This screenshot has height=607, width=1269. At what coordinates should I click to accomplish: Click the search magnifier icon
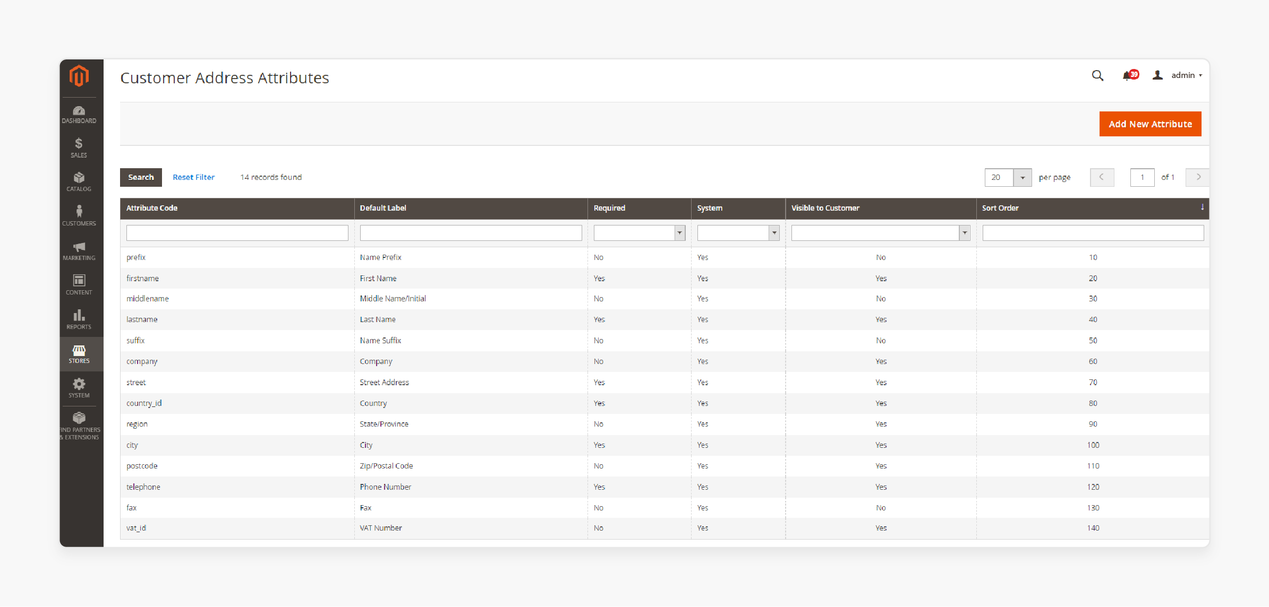pos(1098,76)
